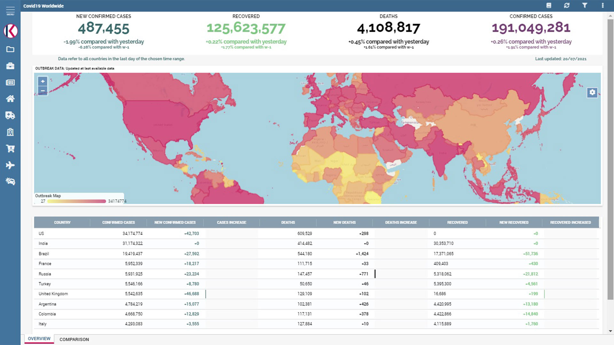
Task: Select the Turkey row in table
Action: [x=317, y=284]
